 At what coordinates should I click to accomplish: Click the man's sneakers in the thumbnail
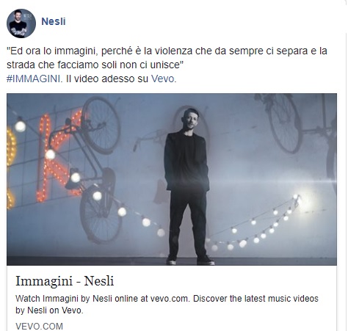[x=190, y=261]
